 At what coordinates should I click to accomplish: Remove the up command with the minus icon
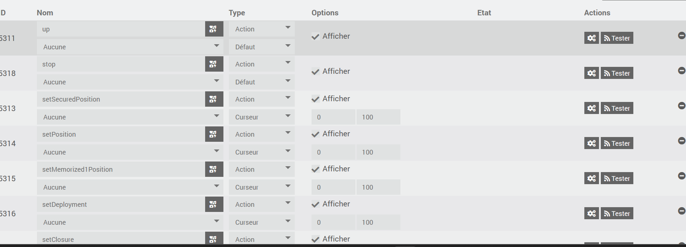pyautogui.click(x=681, y=35)
